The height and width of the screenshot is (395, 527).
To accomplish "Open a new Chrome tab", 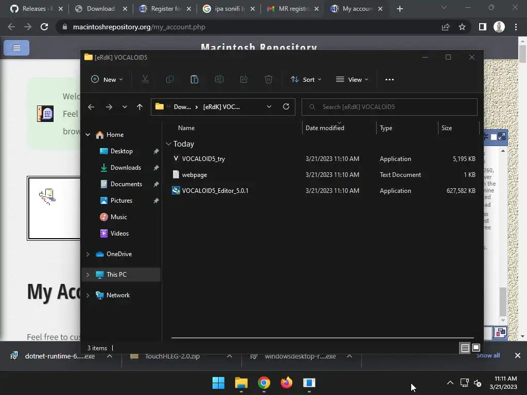I will pos(399,9).
